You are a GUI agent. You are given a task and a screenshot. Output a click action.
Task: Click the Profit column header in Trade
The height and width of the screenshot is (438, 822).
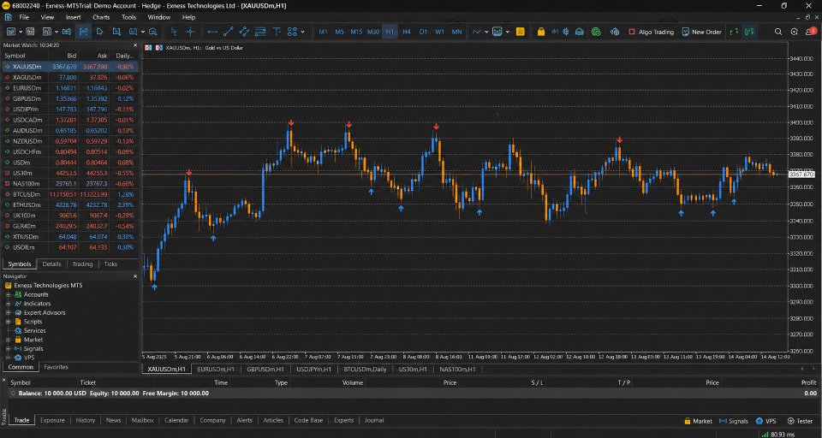pos(809,382)
